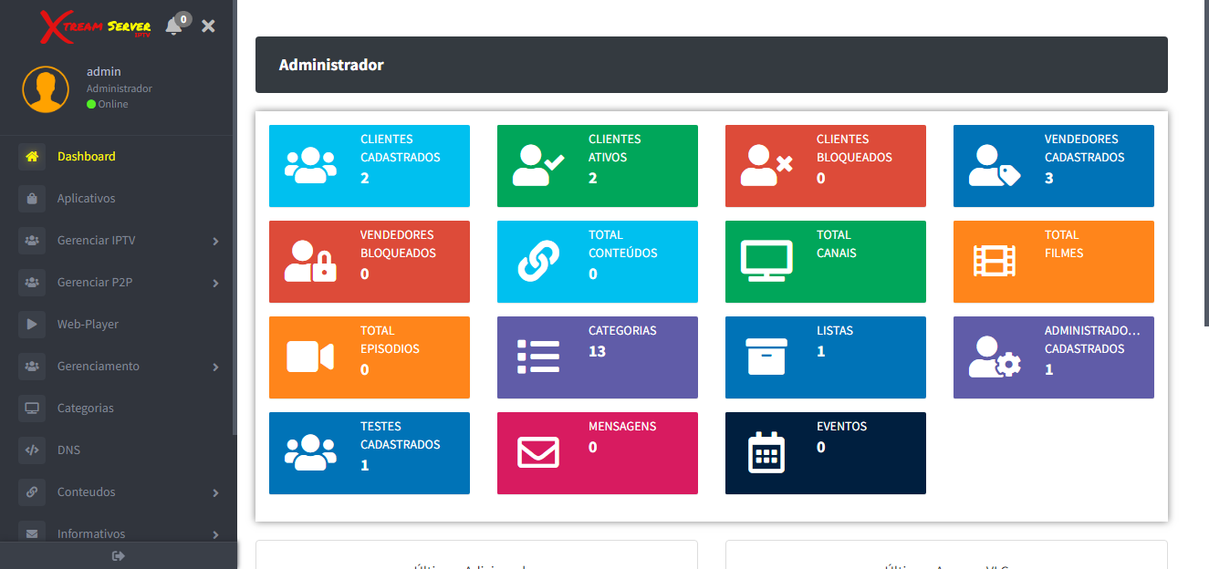Image resolution: width=1209 pixels, height=569 pixels.
Task: Click the Clientes Bloqueados user-x icon
Action: tap(766, 166)
